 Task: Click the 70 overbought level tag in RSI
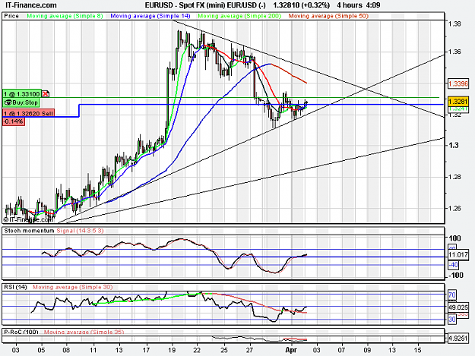pos(452,295)
